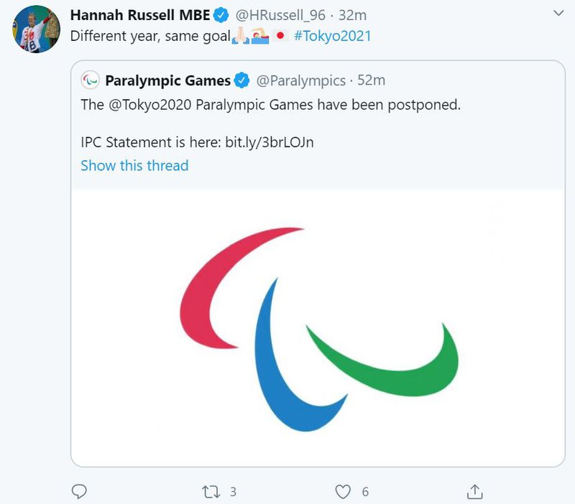Open the tweet options chevron menu
The height and width of the screenshot is (504, 575).
pos(560,13)
